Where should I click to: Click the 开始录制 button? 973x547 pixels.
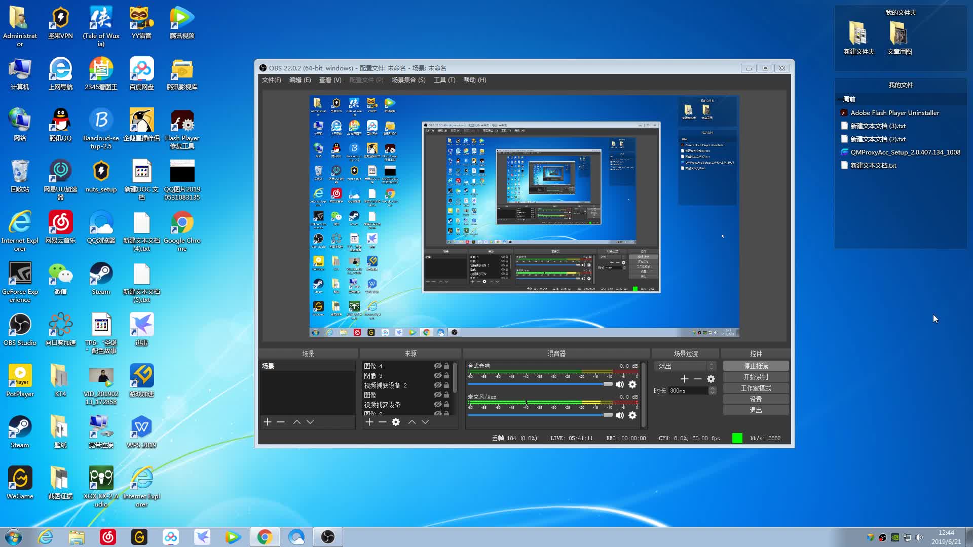click(756, 377)
